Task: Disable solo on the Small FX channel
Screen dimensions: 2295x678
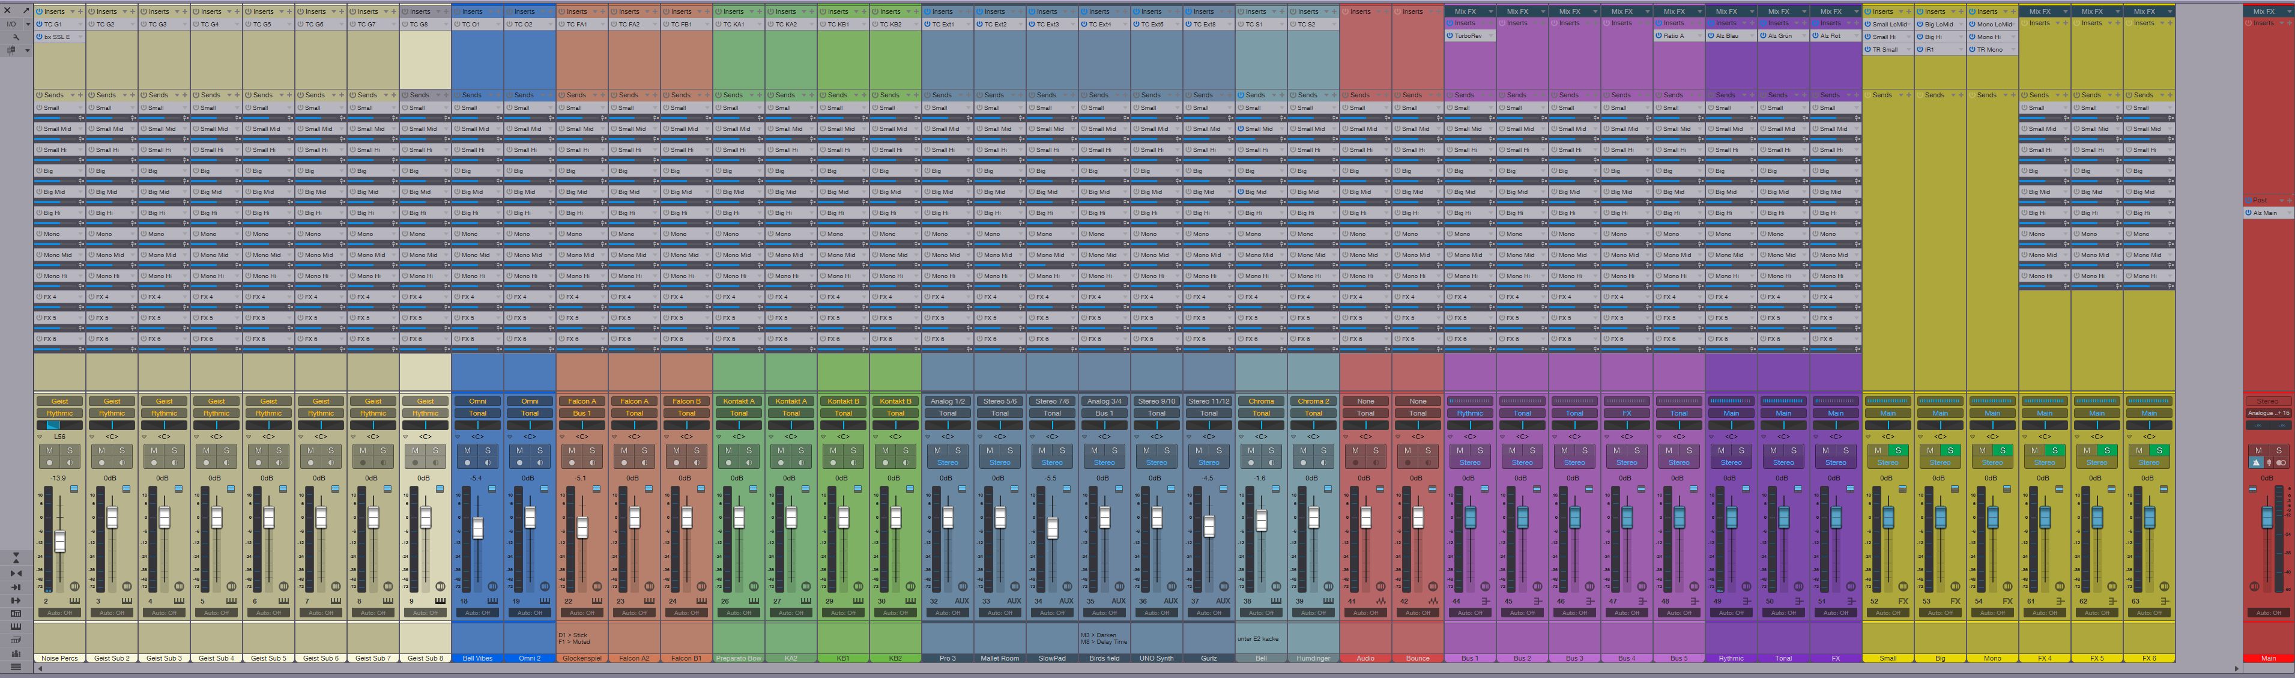Action: coord(1899,451)
